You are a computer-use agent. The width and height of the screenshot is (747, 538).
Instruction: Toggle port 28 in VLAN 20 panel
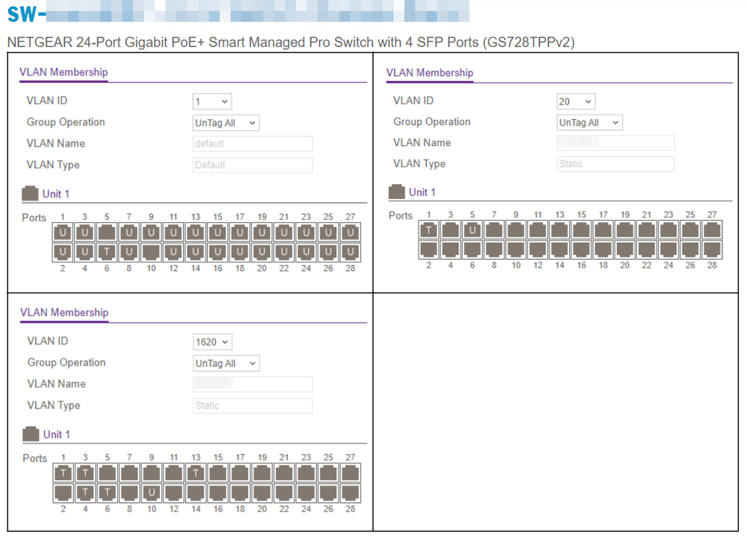coord(712,249)
